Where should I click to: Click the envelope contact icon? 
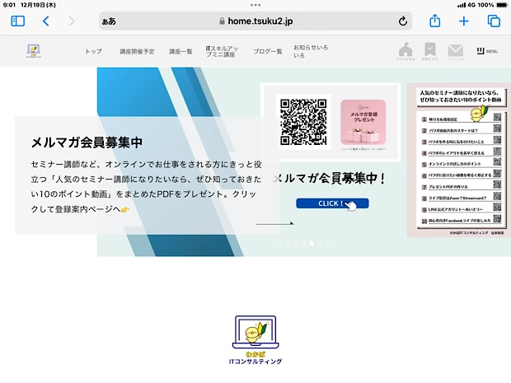point(456,51)
